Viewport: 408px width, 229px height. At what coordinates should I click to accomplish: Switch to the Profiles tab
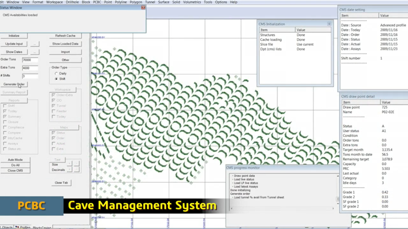coord(23,227)
